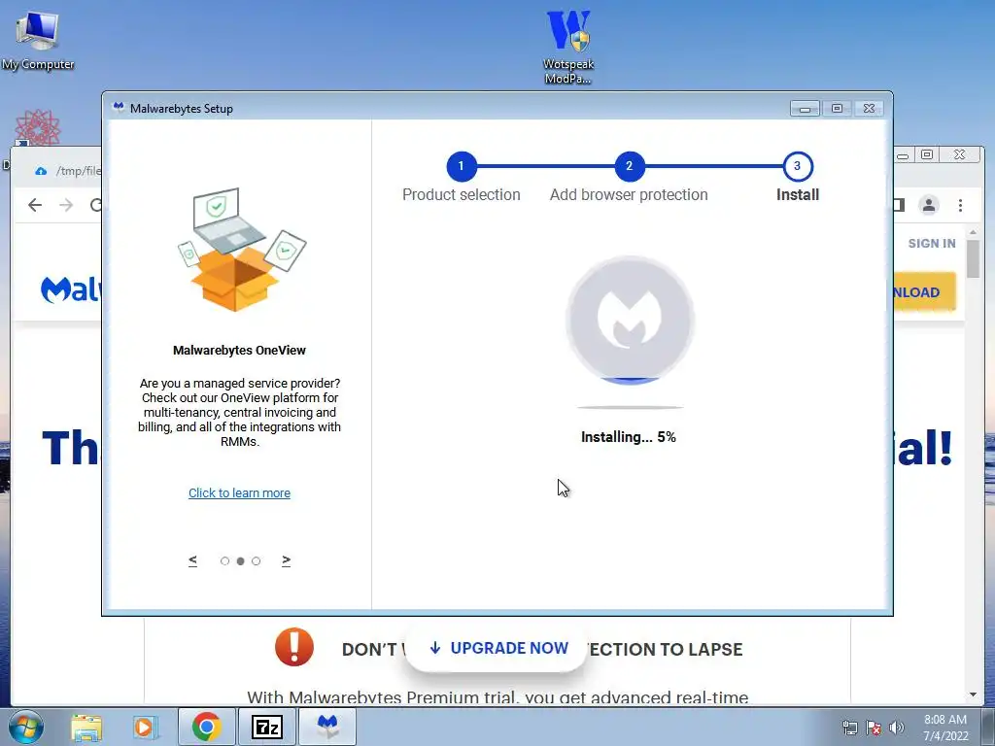Go to previous carousel slide arrow
This screenshot has height=746, width=995.
click(x=193, y=560)
